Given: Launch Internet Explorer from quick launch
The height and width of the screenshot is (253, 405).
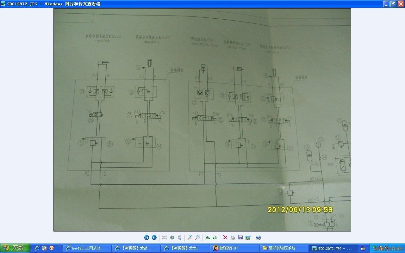Looking at the screenshot, I should click(37, 248).
